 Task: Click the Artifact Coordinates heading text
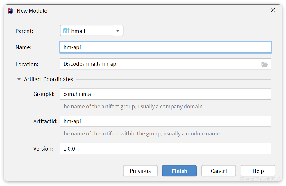48,79
